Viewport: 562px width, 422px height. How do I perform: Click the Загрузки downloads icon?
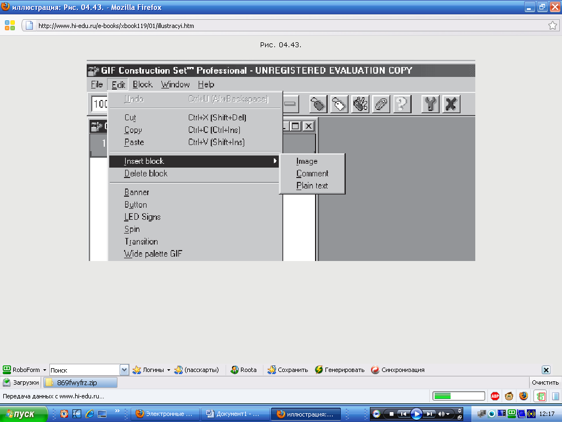click(x=7, y=382)
